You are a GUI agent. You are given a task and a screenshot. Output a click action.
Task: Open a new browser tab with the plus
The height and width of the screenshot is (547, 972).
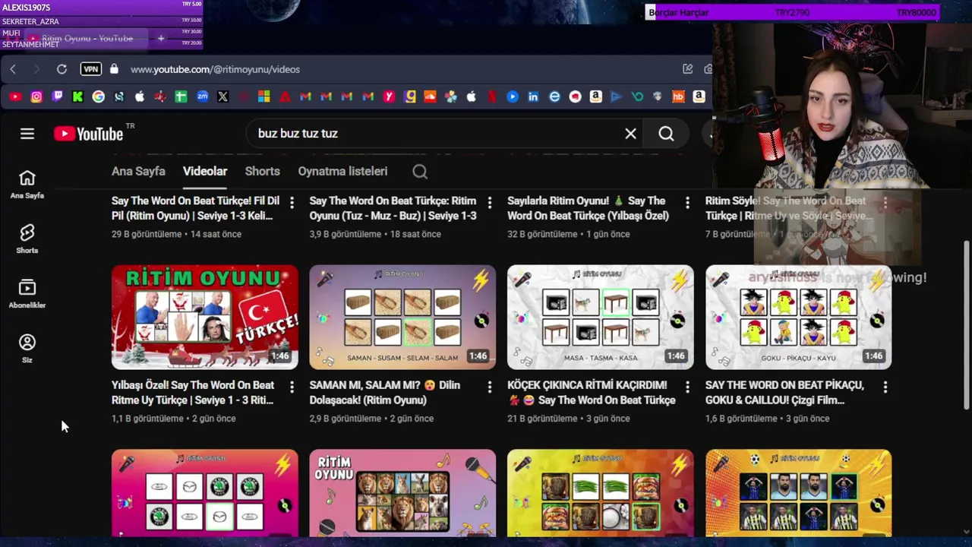(x=160, y=38)
